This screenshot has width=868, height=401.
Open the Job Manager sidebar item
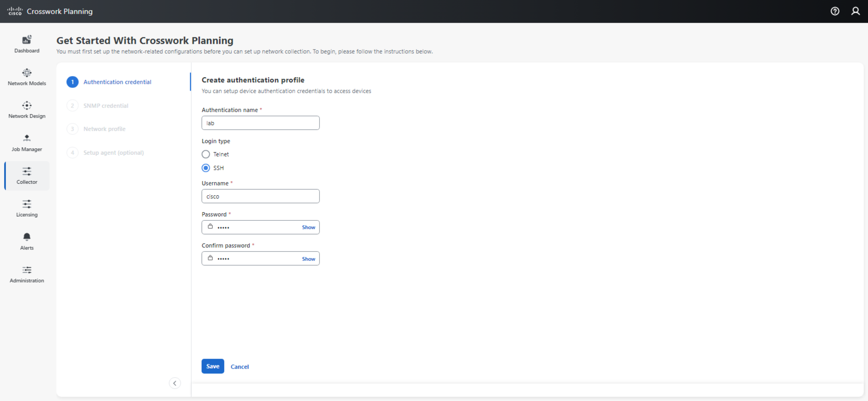(x=27, y=142)
